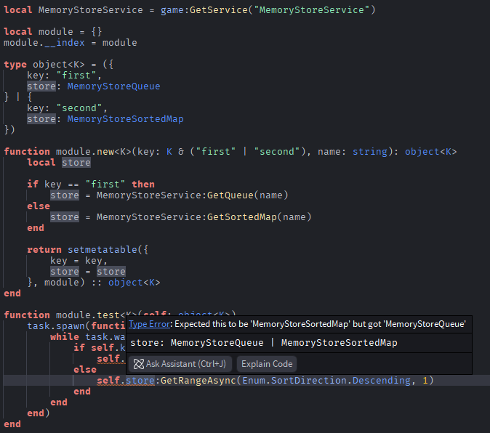Click Enum.SortDirection.Descending argument
The height and width of the screenshot is (433, 490).
coord(326,381)
